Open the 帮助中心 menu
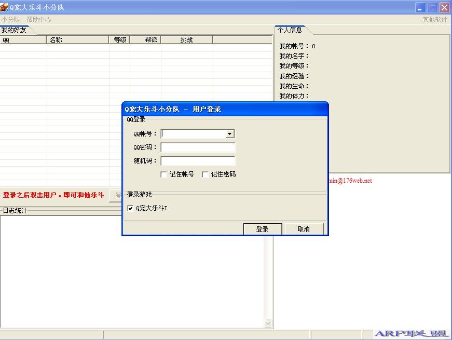Image resolution: width=452 pixels, height=340 pixels. coord(38,20)
